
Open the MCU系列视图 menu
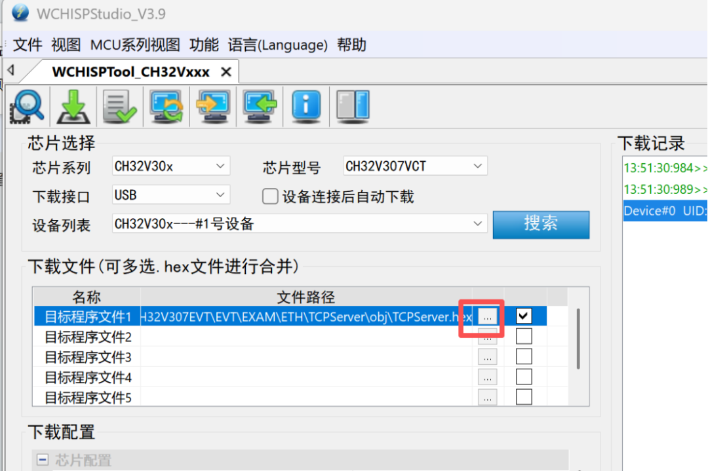135,45
